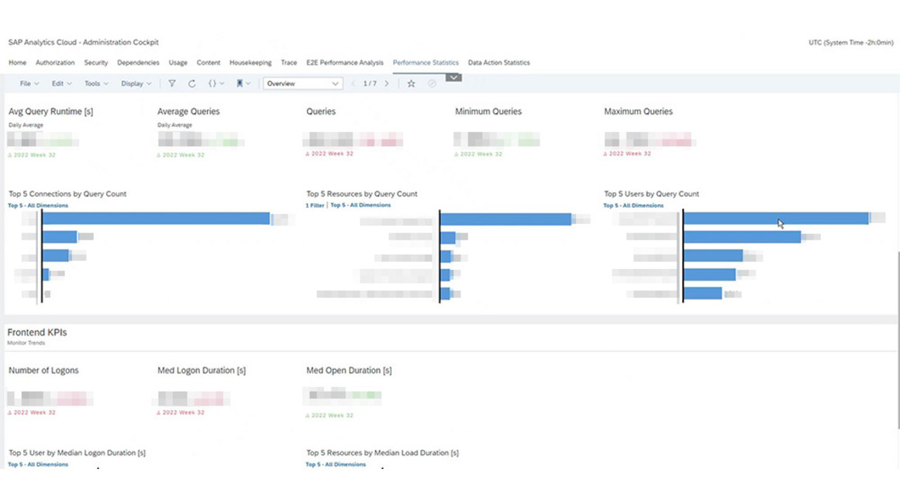Click Top 5 - All Dimensions under Median Load Duration
900x500 pixels.
point(336,464)
